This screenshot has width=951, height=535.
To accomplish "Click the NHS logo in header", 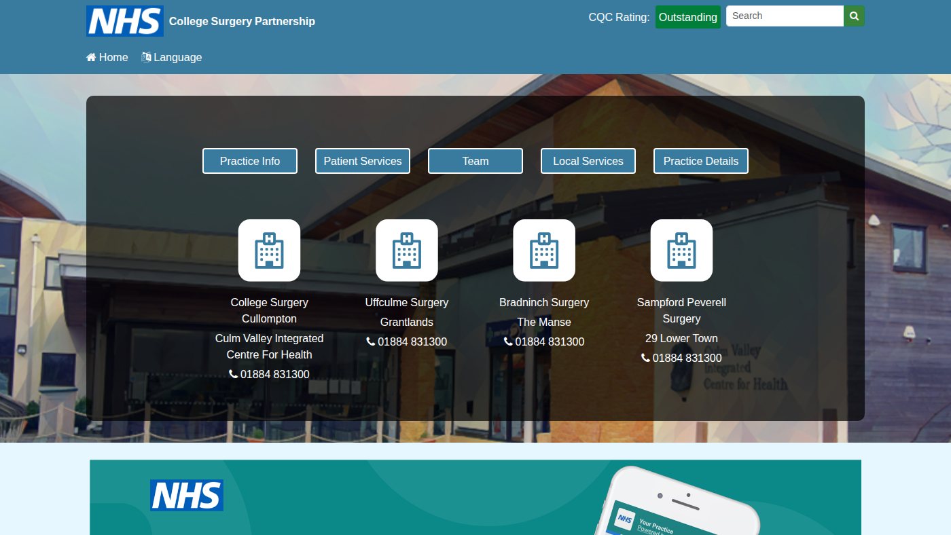I will 125,21.
